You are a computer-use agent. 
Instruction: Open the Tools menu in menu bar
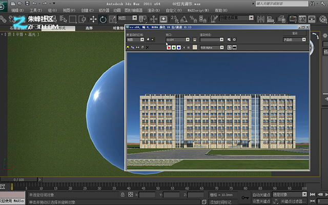pyautogui.click(x=36, y=10)
